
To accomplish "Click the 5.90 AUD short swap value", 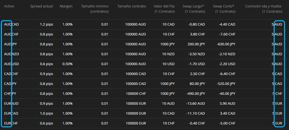I will pos(228,104).
